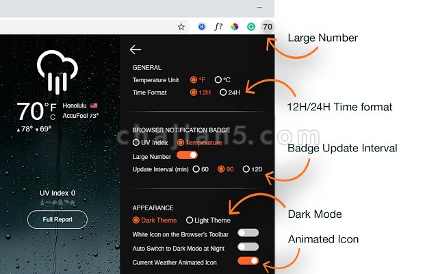Select °C temperature unit
This screenshot has height=274, width=438.
(218, 79)
